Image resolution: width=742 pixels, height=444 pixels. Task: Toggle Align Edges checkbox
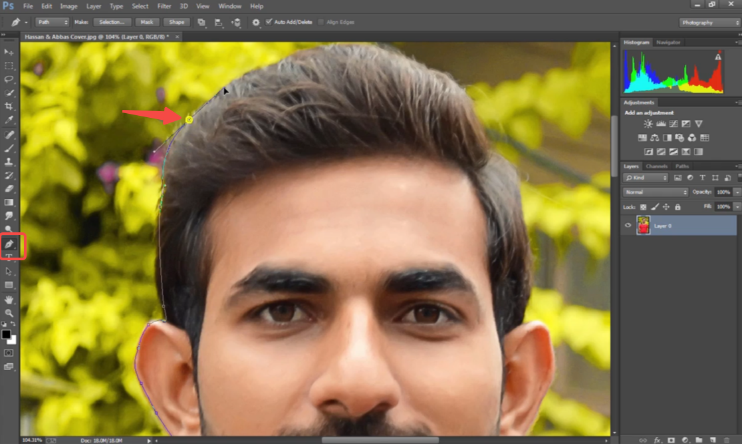(x=321, y=22)
